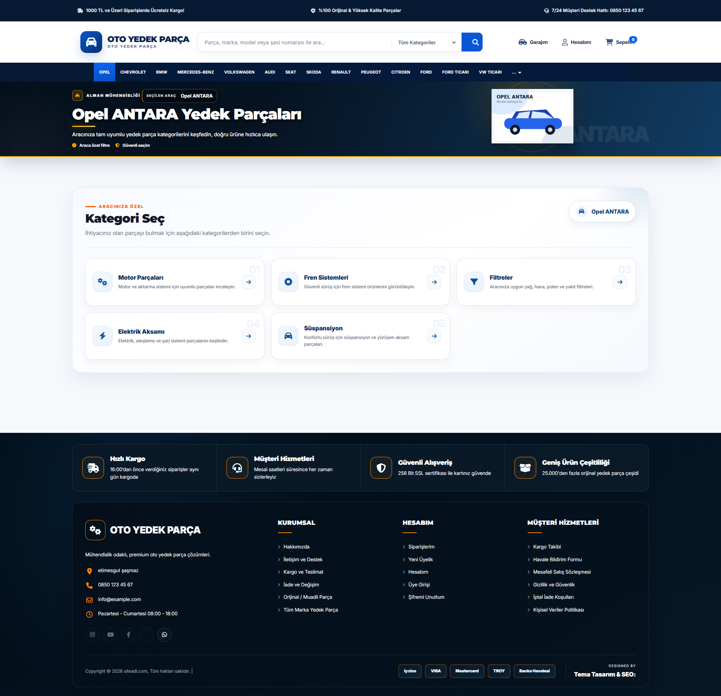Click the OTO YEDEK PARÇA header logo text
Viewport: 721px width, 696px height.
[x=148, y=39]
